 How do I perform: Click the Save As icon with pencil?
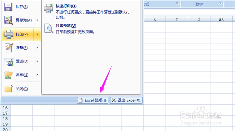pyautogui.click(x=8, y=20)
